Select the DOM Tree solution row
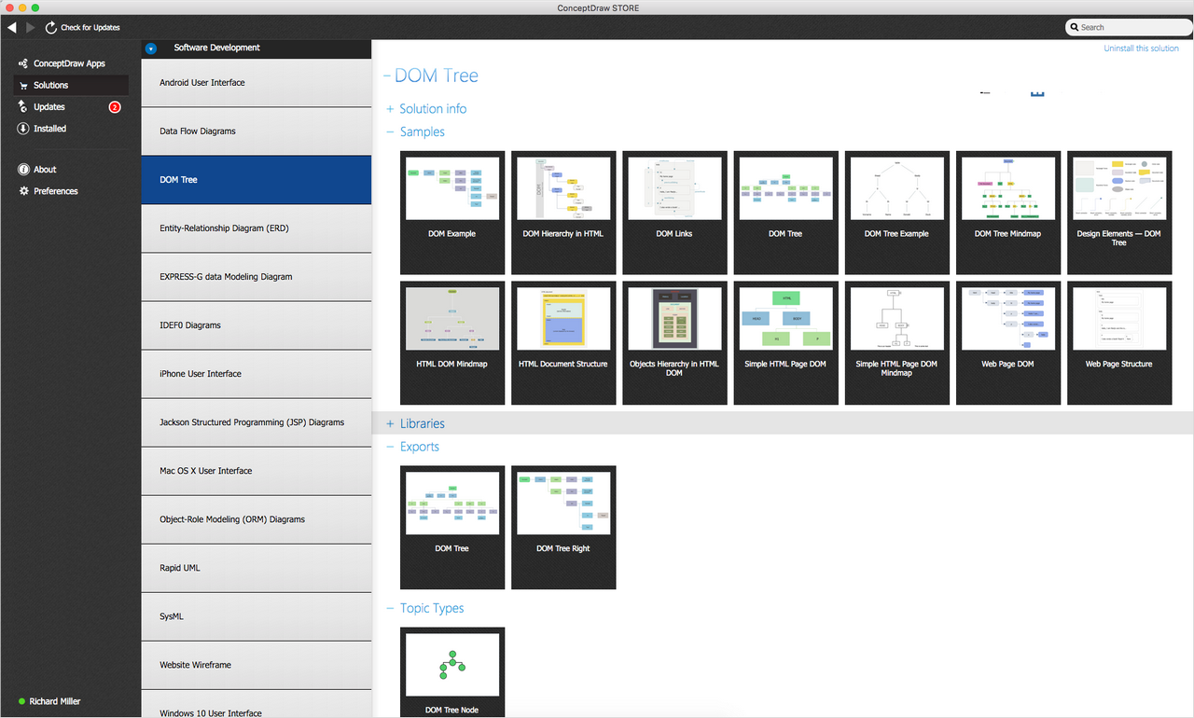 coord(257,180)
